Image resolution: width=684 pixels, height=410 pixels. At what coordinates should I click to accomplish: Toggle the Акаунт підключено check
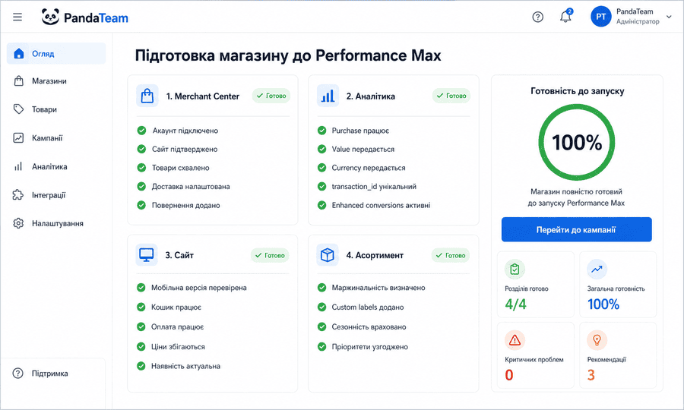click(x=141, y=131)
